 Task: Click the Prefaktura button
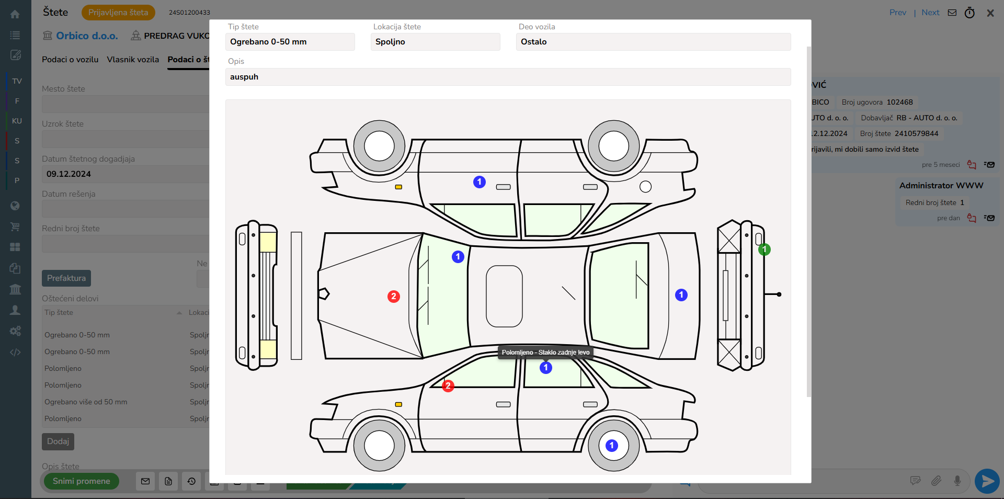pyautogui.click(x=66, y=278)
